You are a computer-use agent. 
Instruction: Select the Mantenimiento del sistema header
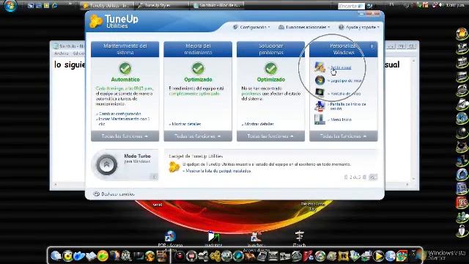tap(125, 49)
